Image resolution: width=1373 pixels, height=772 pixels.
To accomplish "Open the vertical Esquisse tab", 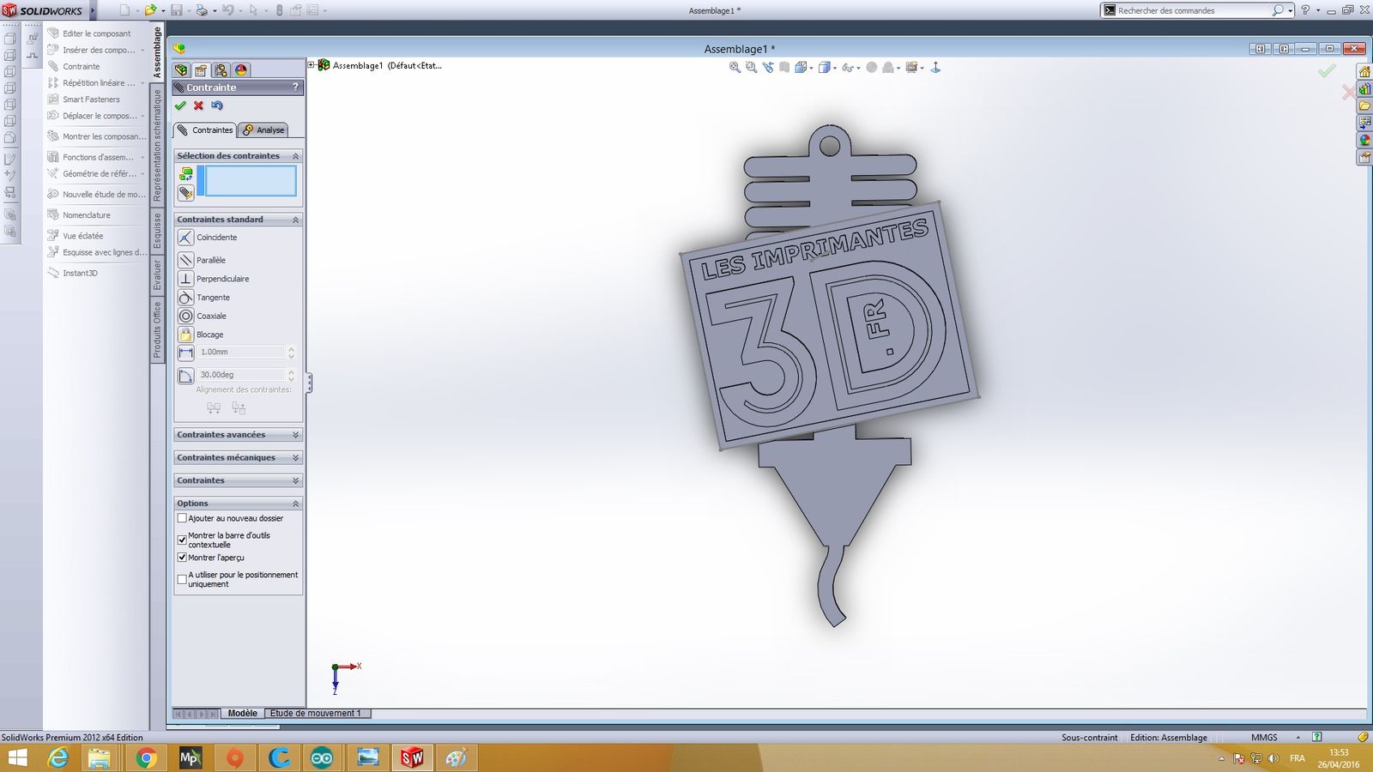I will (157, 231).
